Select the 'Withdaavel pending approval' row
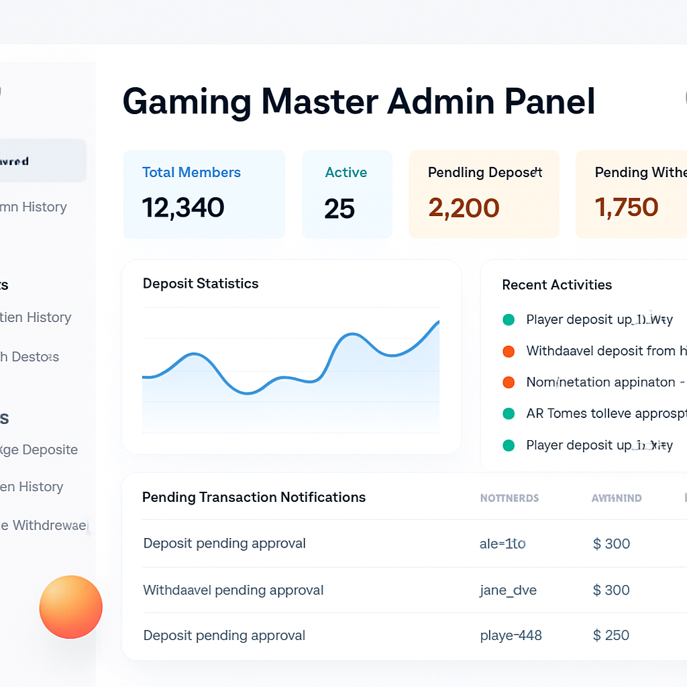The height and width of the screenshot is (687, 687). click(415, 590)
